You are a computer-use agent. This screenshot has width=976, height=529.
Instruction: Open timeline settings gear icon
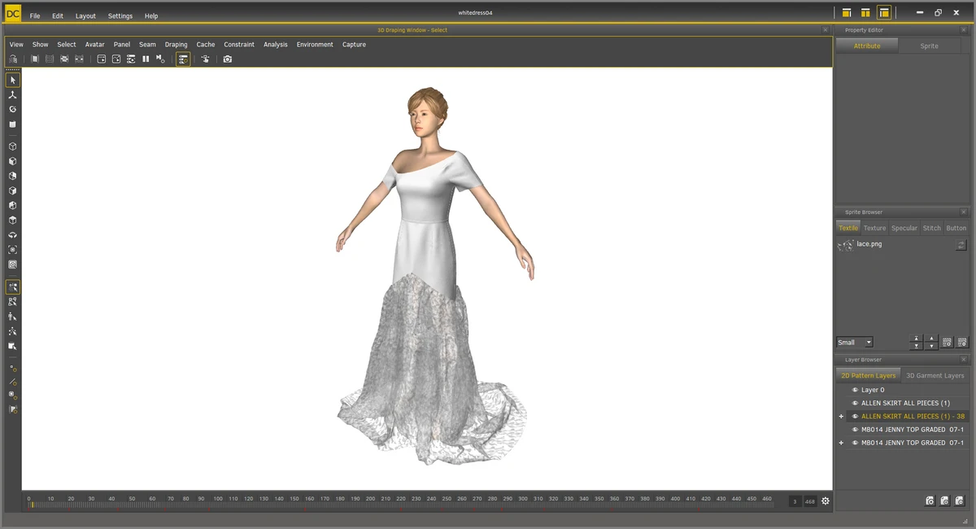coord(826,501)
